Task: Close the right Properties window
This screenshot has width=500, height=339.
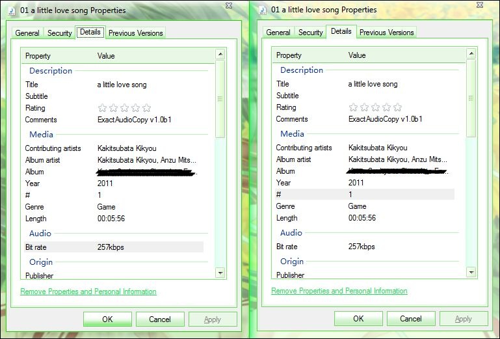Action: click(x=480, y=5)
